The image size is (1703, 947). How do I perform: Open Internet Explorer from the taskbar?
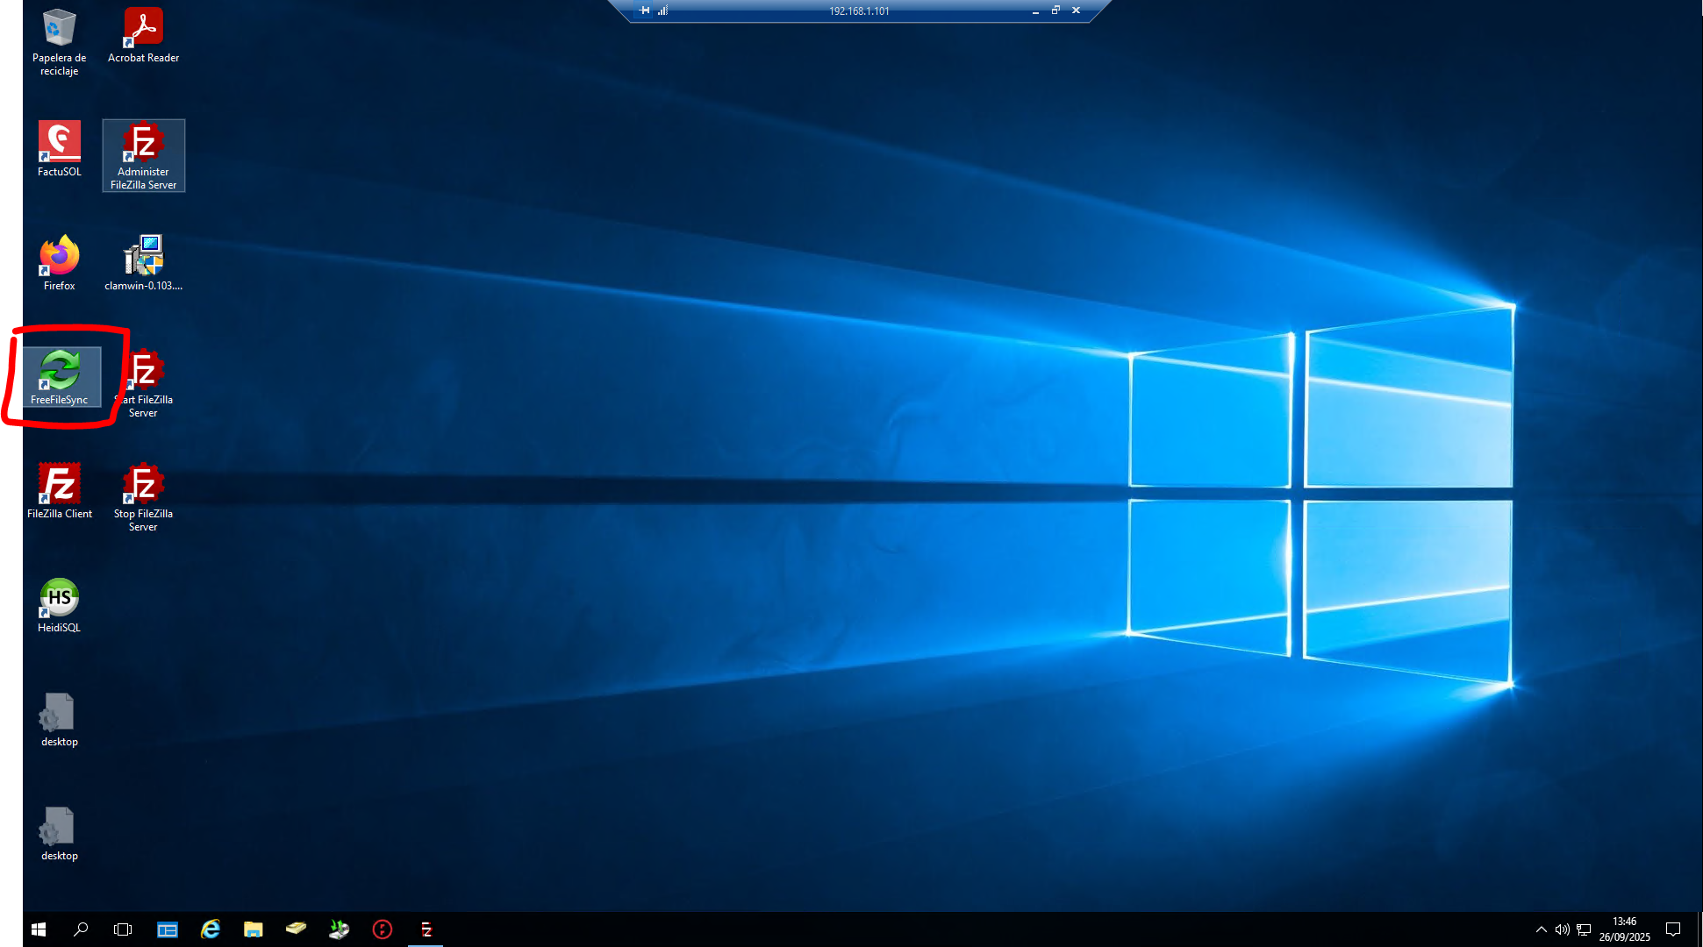click(x=211, y=929)
